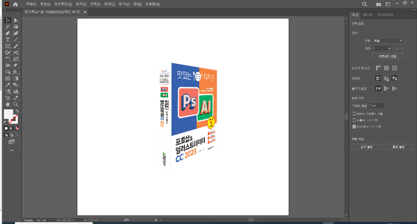Select the Hand tool
Viewport: 417px width, 224px height.
(8, 104)
